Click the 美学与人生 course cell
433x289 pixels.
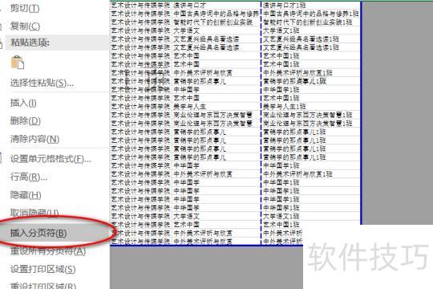click(216, 107)
